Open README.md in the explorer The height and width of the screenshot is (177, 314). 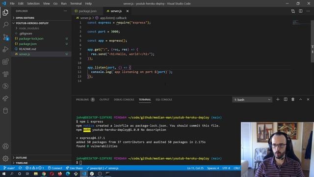41,49
